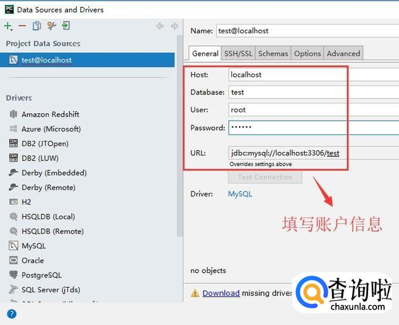The image size is (399, 325).
Task: Open the Schemas tab
Action: click(x=273, y=53)
